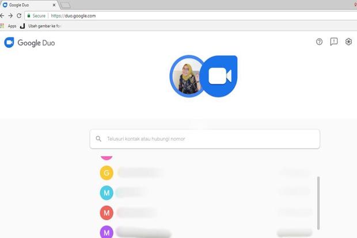Image resolution: width=357 pixels, height=238 pixels.
Task: Click the address bar URL duo.google.com
Action: 73,16
